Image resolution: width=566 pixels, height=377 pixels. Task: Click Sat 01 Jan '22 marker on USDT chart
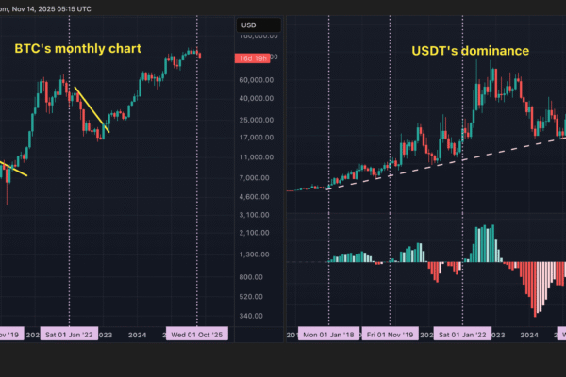point(463,335)
